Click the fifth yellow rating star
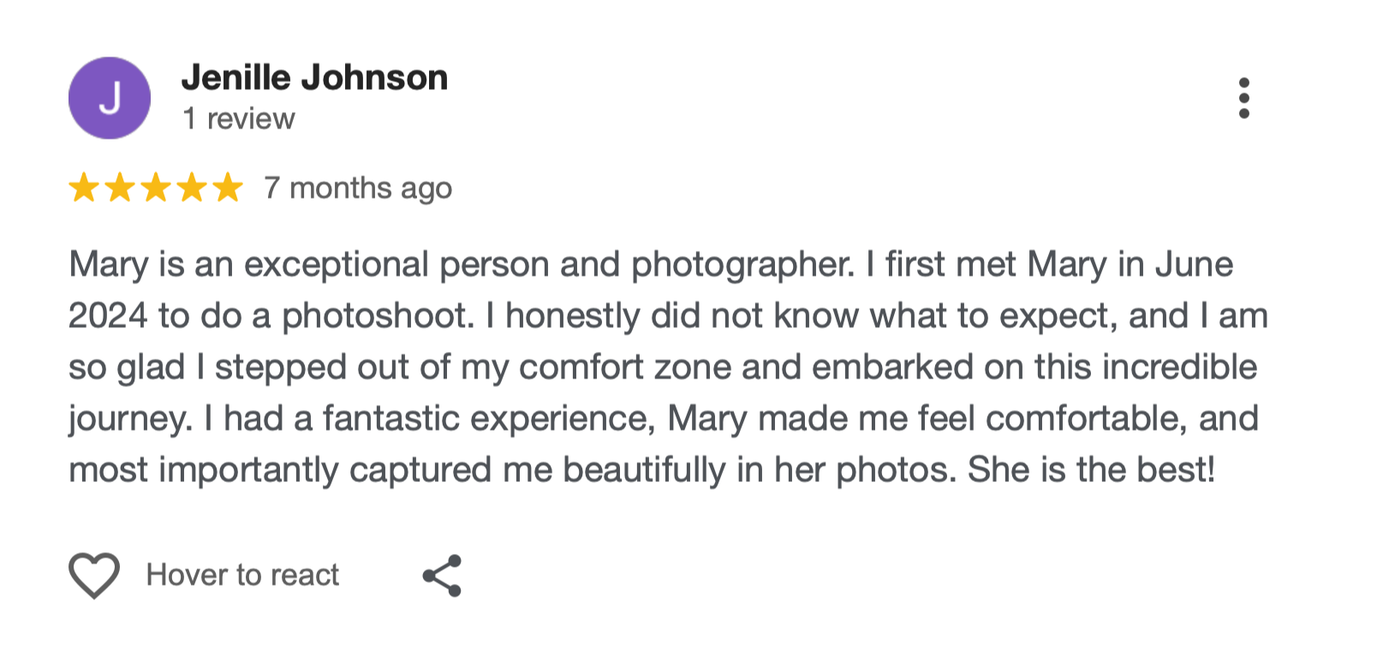The height and width of the screenshot is (649, 1389). pos(228,188)
